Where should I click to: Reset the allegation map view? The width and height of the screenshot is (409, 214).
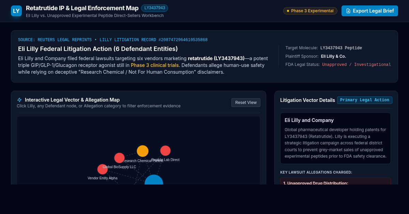point(246,103)
